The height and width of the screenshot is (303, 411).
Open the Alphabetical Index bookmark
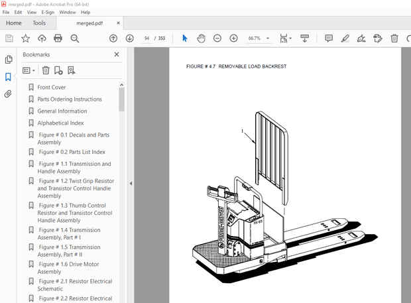pyautogui.click(x=60, y=123)
